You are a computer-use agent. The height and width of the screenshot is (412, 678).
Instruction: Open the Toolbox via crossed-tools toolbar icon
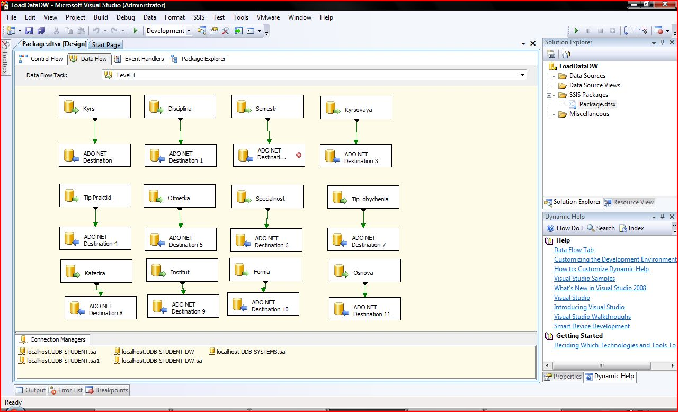226,31
